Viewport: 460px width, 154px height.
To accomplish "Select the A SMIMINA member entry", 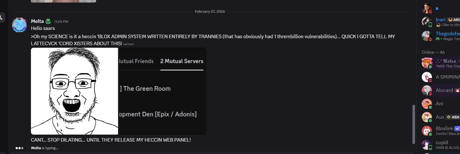I will tap(448, 77).
